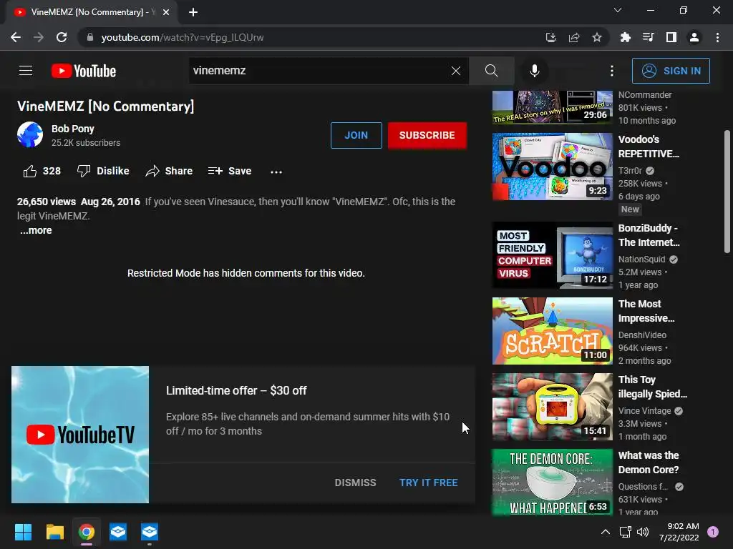Click the address bar URL
The height and width of the screenshot is (549, 733).
(x=183, y=37)
